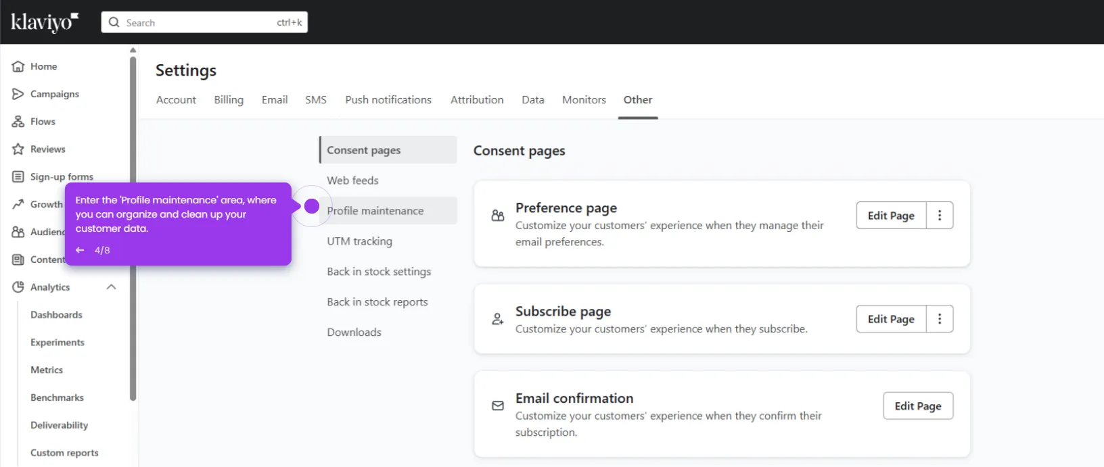The image size is (1104, 467).
Task: Click Edit Page for Email confirmation
Action: click(918, 406)
